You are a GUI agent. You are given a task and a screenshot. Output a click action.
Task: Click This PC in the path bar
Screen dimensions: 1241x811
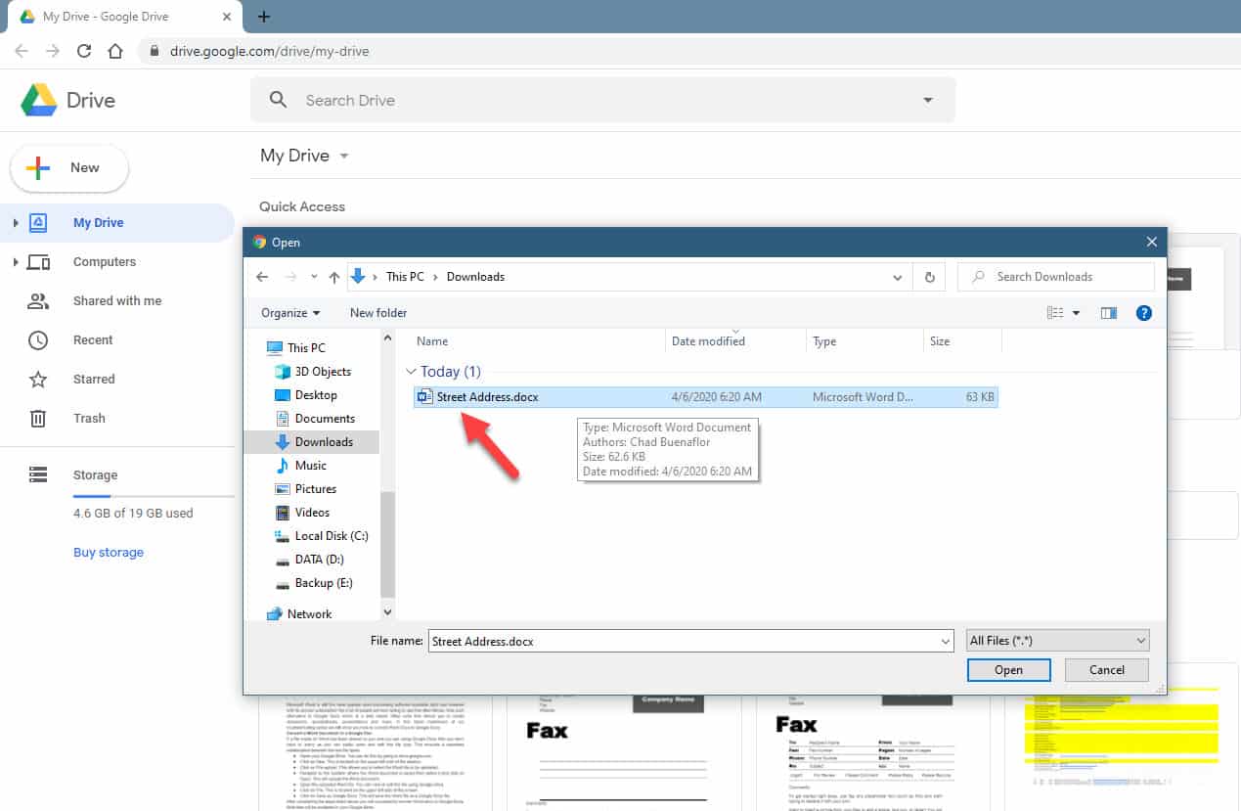(405, 277)
